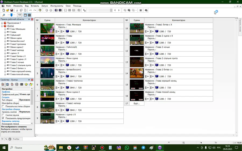242x151 pixels.
Task: Click the Cut scissors icon
Action: click(x=17, y=10)
